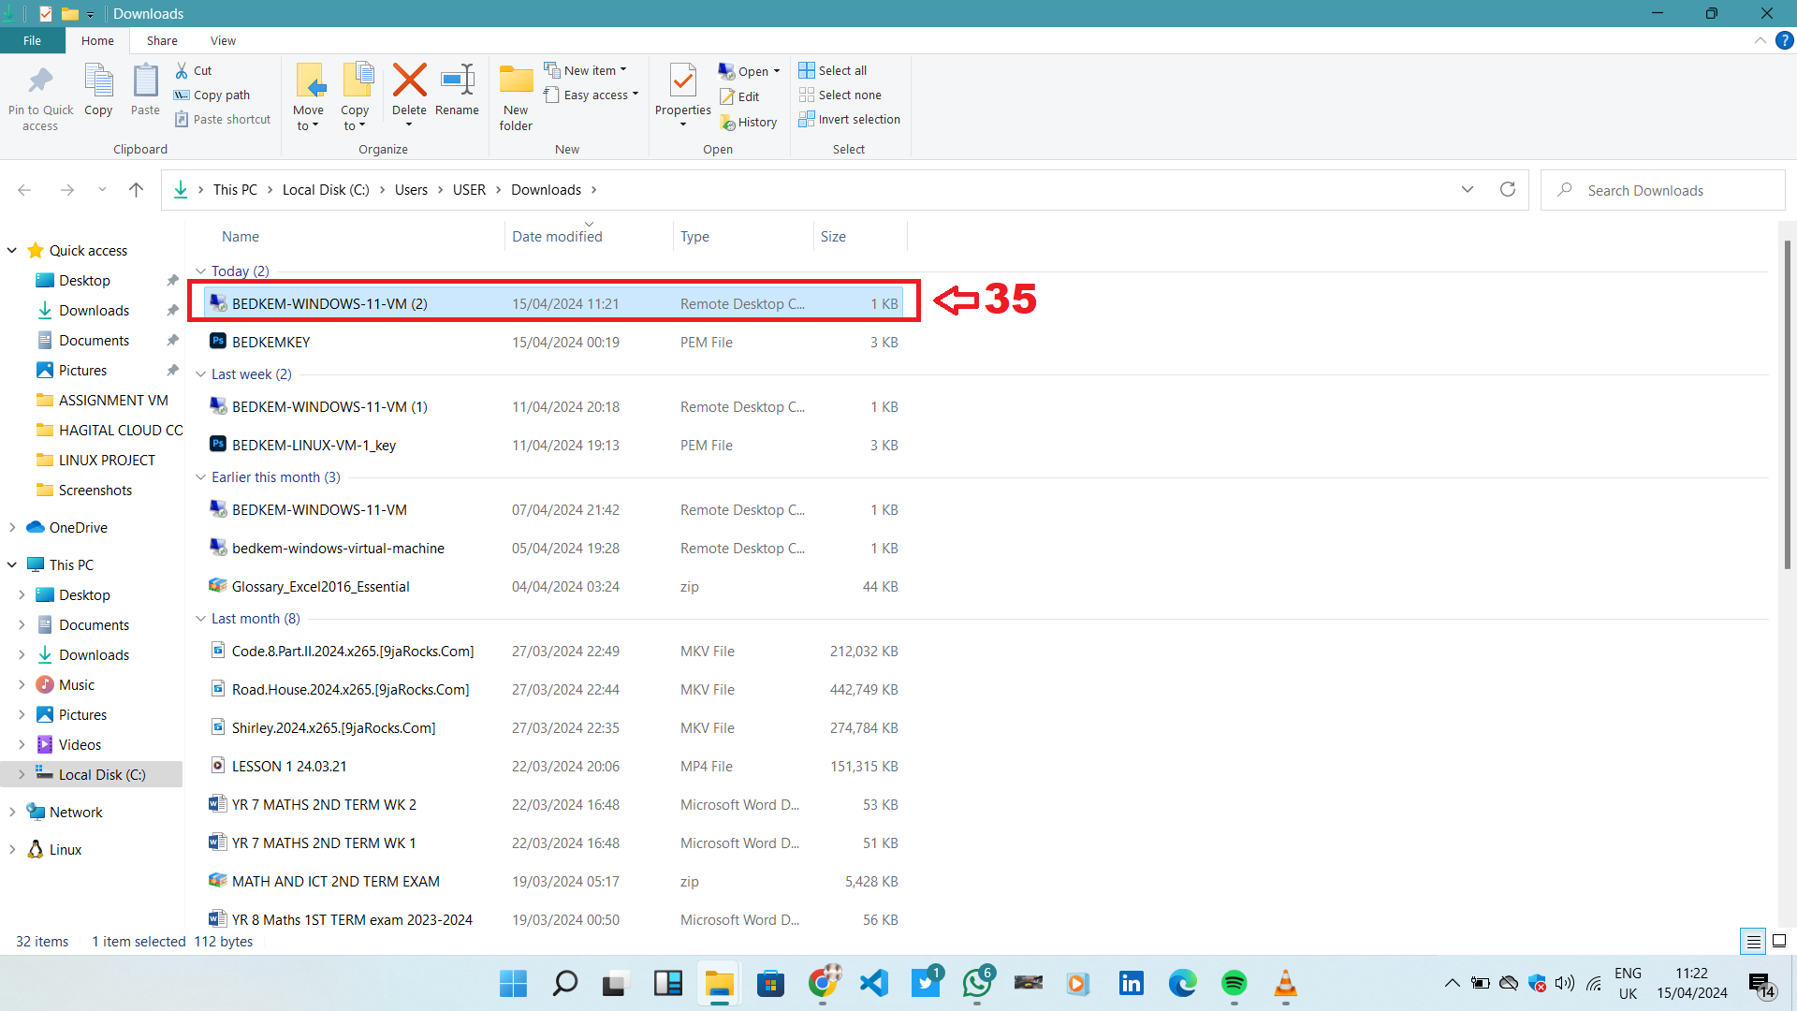Click Copy path in Clipboard group

212,95
